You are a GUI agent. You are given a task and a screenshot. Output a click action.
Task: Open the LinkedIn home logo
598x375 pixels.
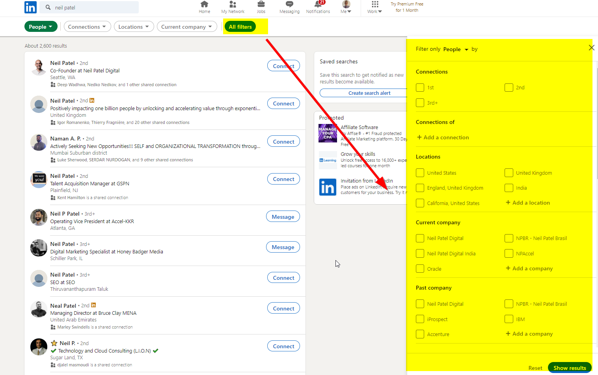pos(30,7)
